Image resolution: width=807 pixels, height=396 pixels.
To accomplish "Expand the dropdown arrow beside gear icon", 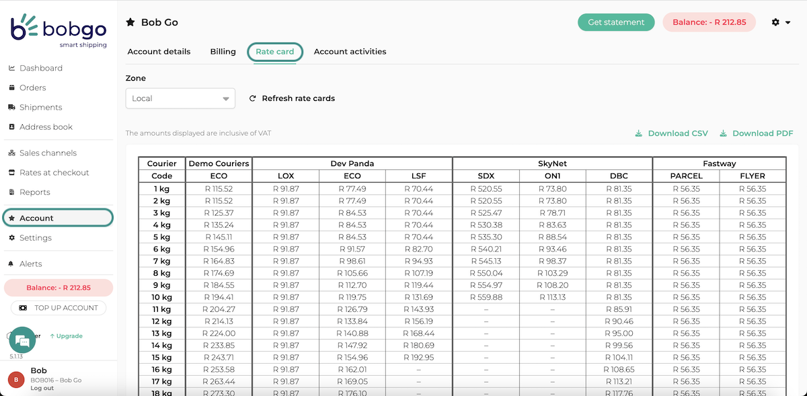I will 788,23.
